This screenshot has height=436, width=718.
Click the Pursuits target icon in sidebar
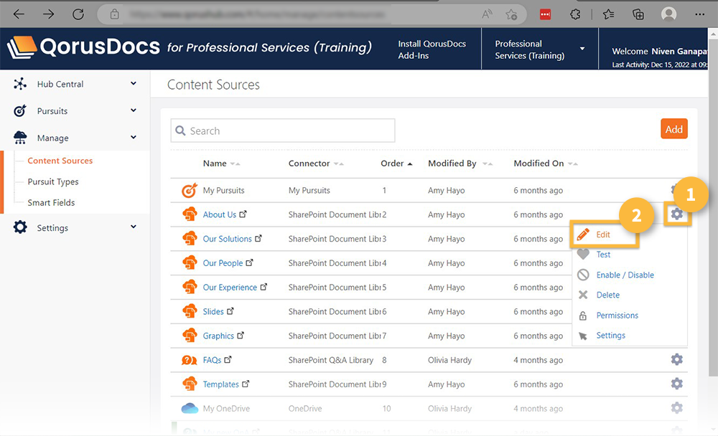click(19, 110)
